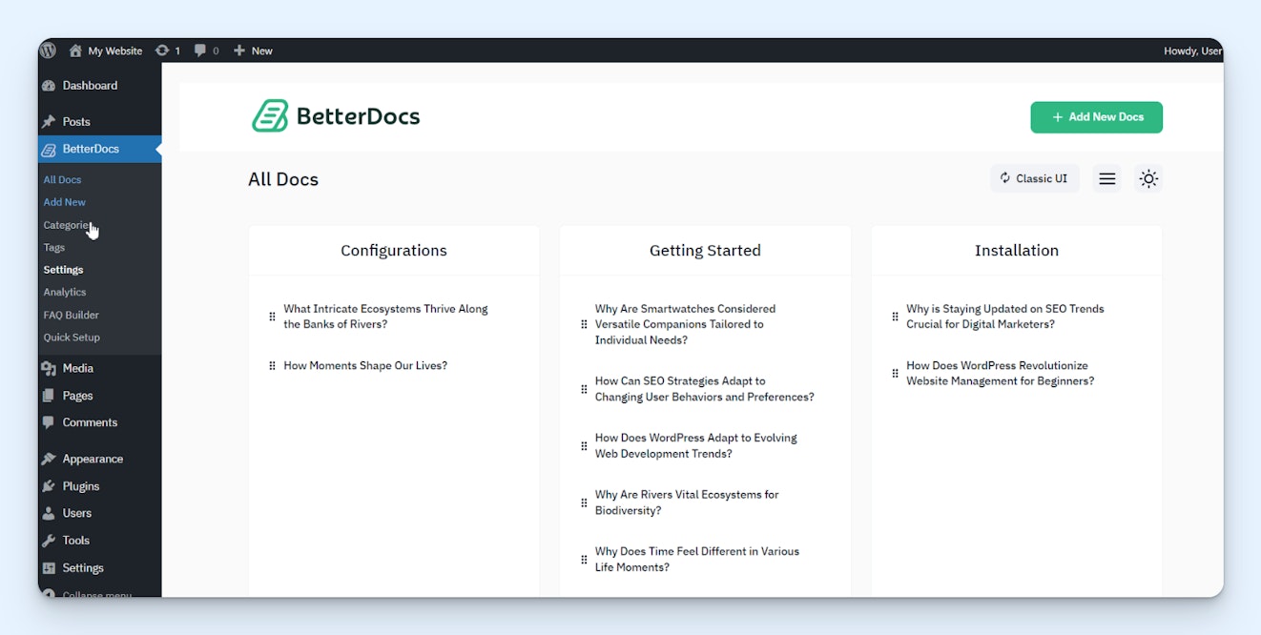Open doc How Does WordPress Revolutionize Website Management
Viewport: 1261px width, 635px height.
(1000, 373)
